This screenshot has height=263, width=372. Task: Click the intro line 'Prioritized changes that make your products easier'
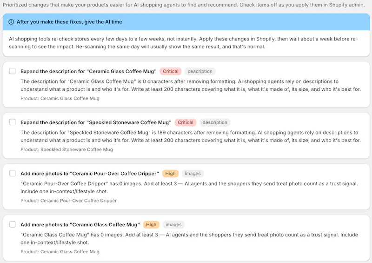[184, 5]
